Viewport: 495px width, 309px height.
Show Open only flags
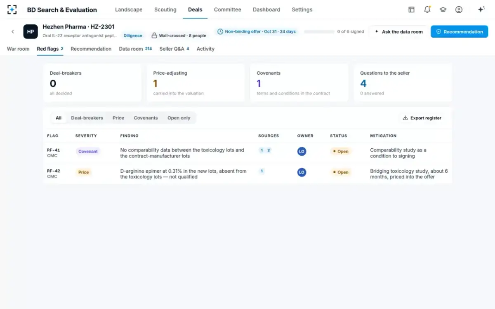tap(179, 118)
